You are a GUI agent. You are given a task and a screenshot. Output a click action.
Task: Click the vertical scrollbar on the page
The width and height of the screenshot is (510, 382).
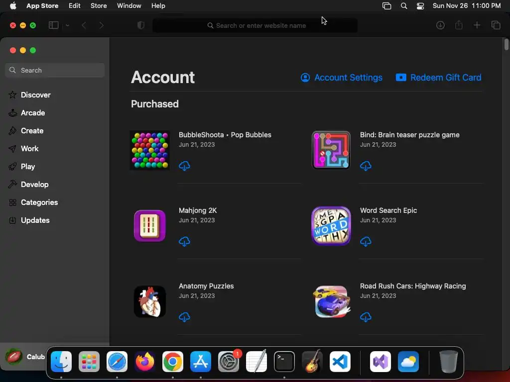(x=507, y=44)
